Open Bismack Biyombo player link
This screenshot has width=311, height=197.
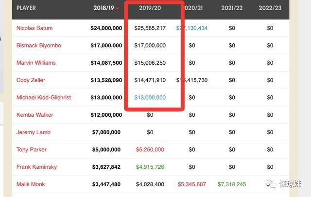click(x=38, y=46)
